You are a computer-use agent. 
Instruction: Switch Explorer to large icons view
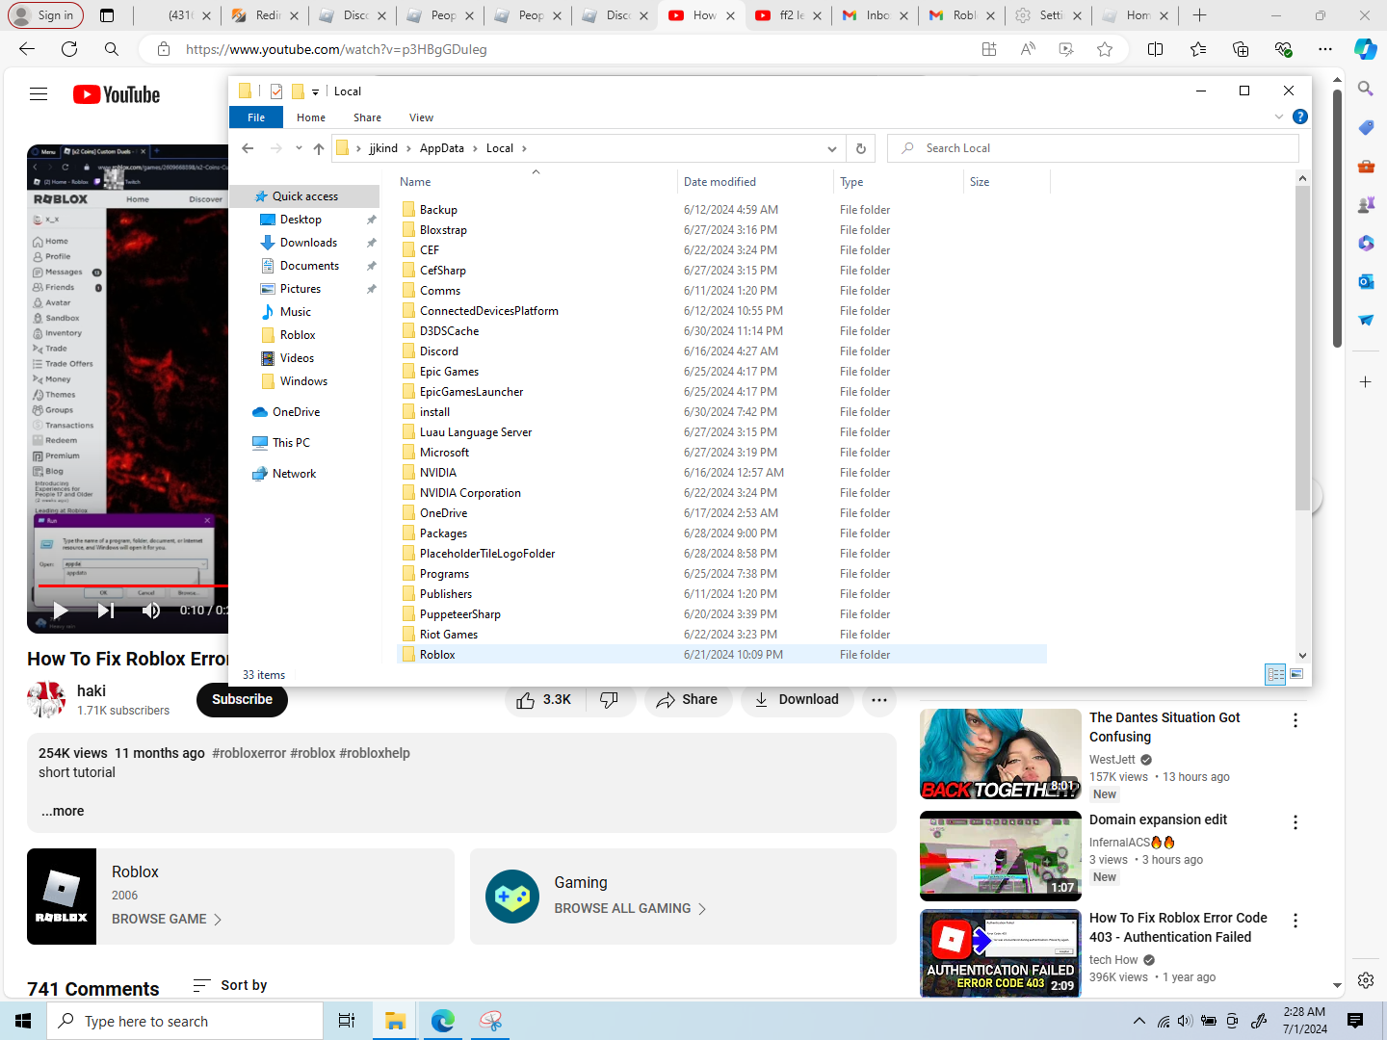(1296, 674)
